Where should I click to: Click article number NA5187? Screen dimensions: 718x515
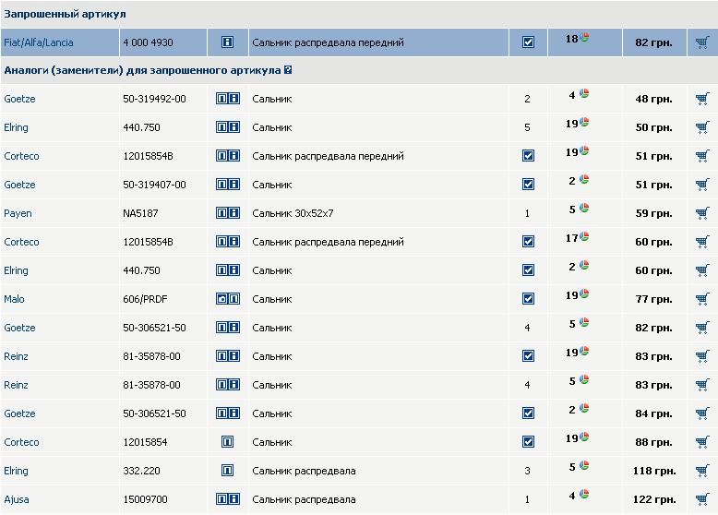point(141,213)
